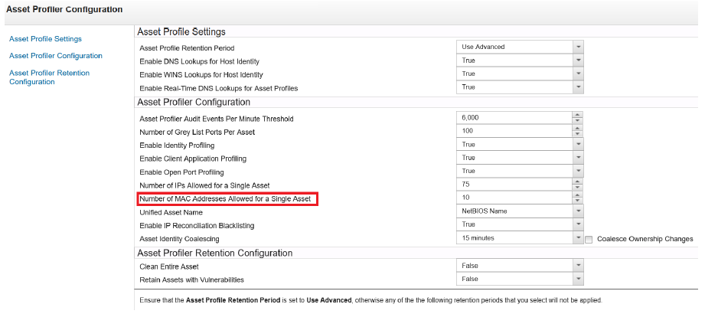Open Enable Real-Time DNS Lookups dropdown
This screenshot has height=314, width=705.
pyautogui.click(x=521, y=87)
